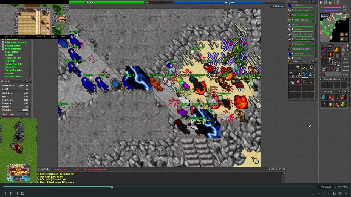This screenshot has width=351, height=197.
Task: Select the boots slot
Action: coord(330,68)
